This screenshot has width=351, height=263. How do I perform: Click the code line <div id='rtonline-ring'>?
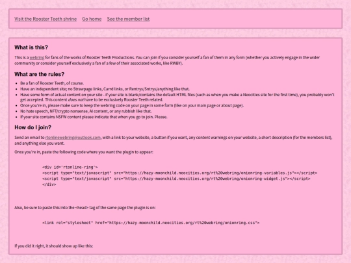click(x=70, y=167)
